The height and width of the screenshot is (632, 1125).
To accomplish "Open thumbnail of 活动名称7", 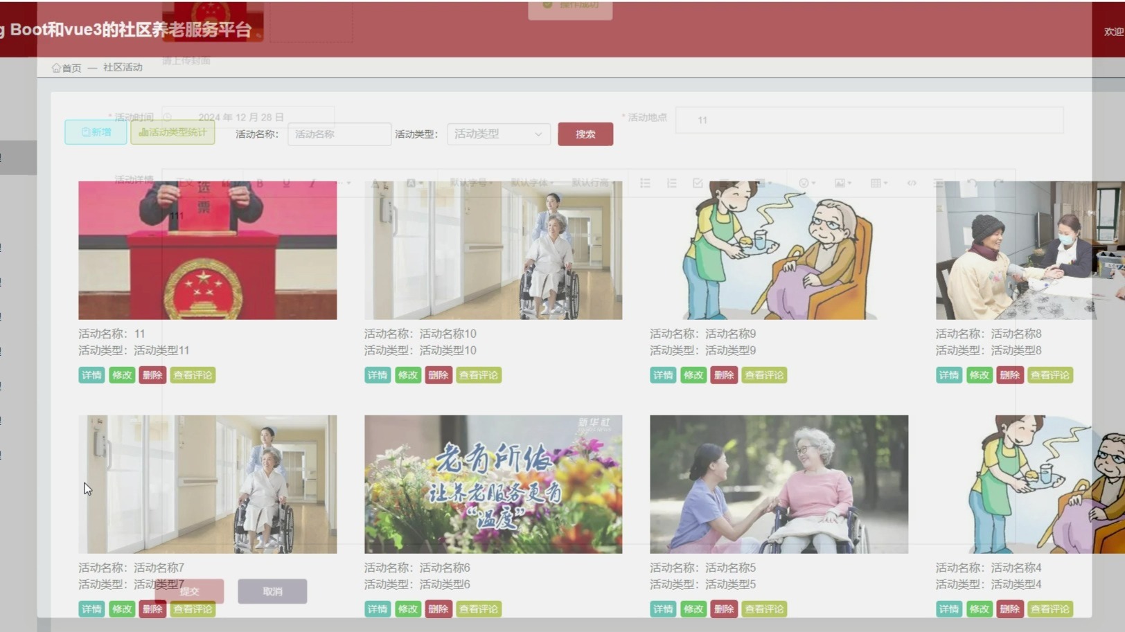I will [x=207, y=484].
